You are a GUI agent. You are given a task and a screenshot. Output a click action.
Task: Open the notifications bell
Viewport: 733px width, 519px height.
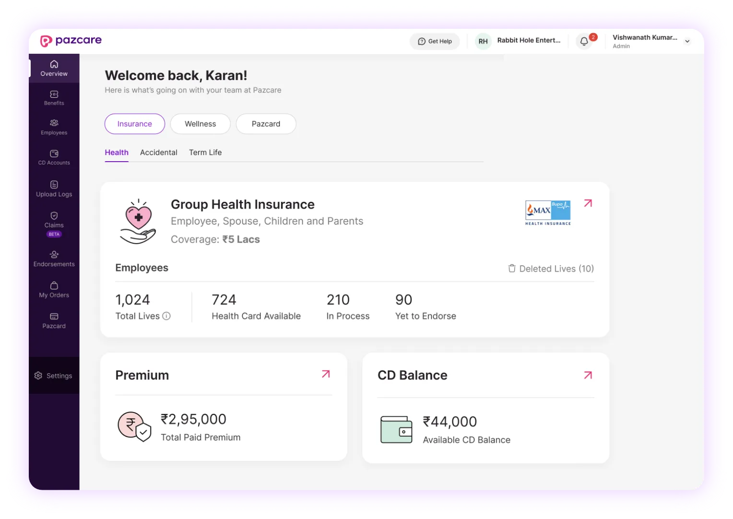(x=584, y=41)
